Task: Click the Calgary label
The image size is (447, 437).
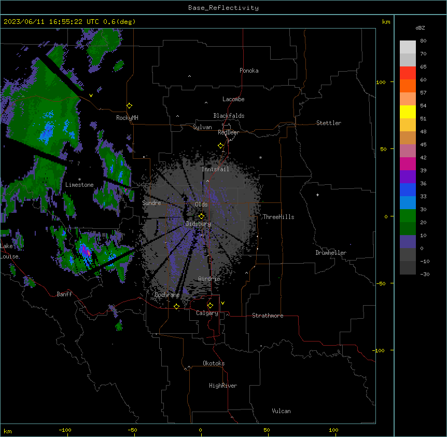Action: tap(207, 313)
